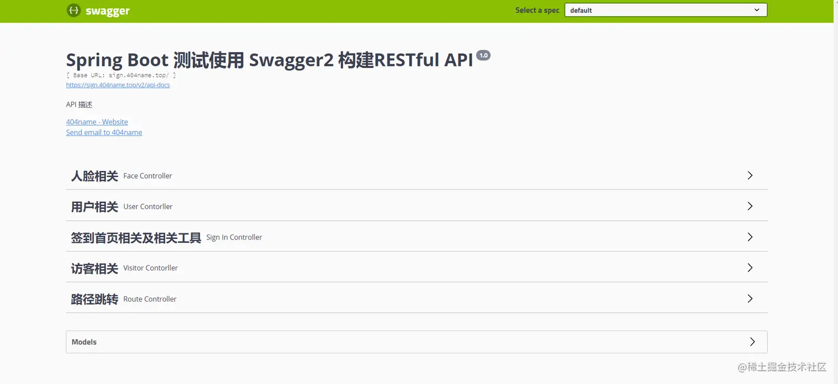Click the API 描述 description text
This screenshot has width=838, height=384.
pos(79,105)
